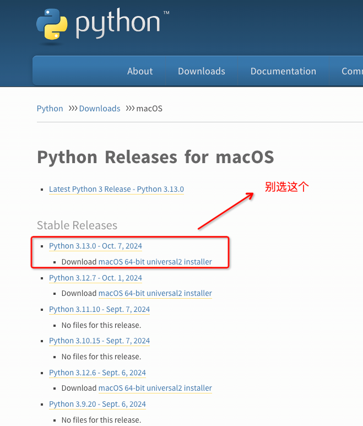The width and height of the screenshot is (363, 426).
Task: Click the partially visible Community menu item
Action: [x=351, y=71]
